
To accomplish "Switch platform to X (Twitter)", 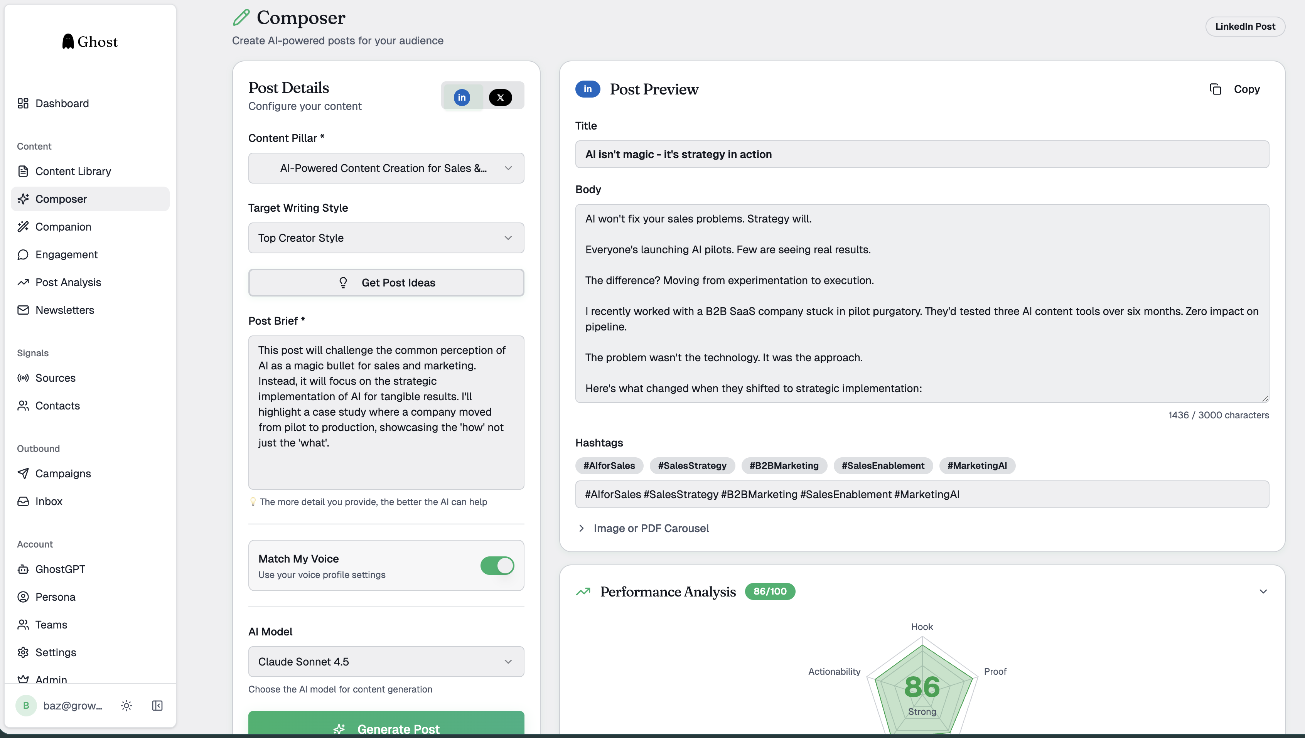I will pos(500,97).
